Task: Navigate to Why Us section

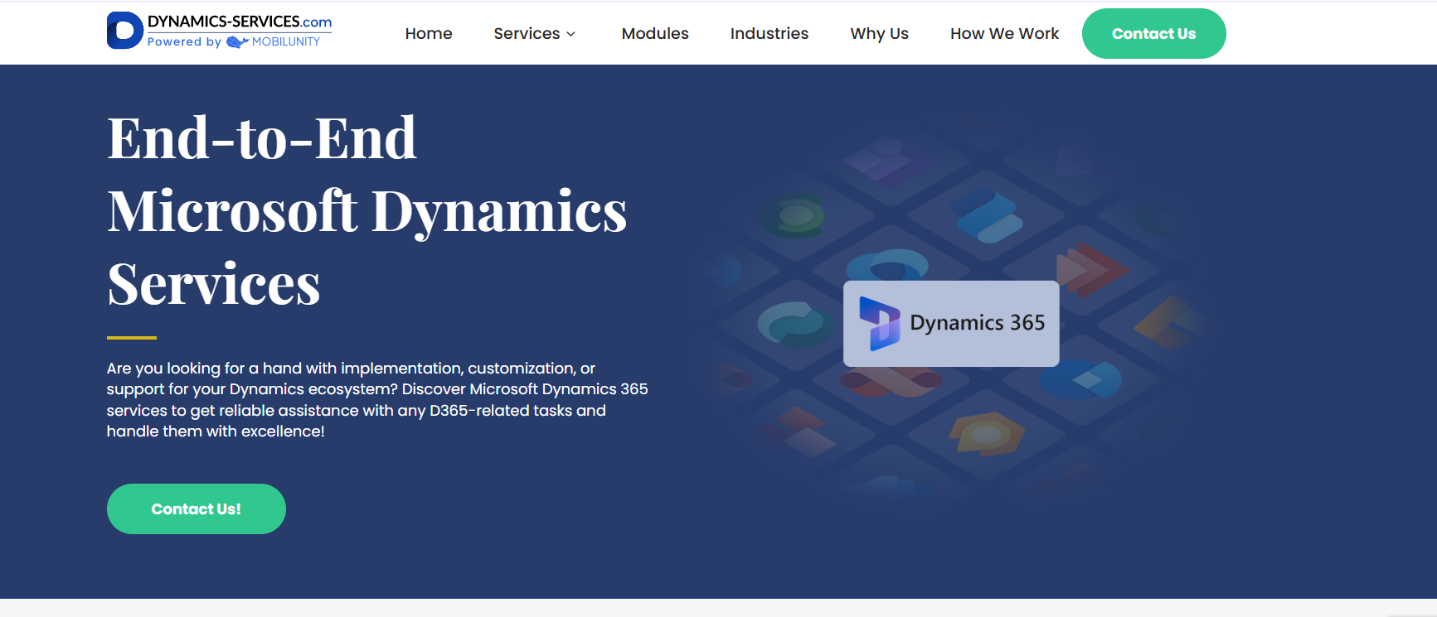Action: click(x=879, y=34)
